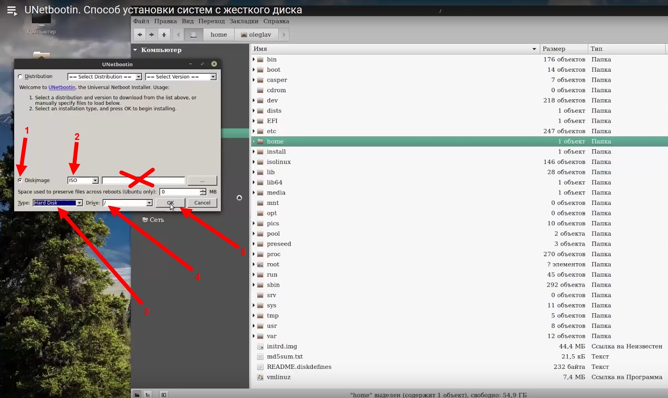Follow the UNetbootin hyperlink
The width and height of the screenshot is (668, 398).
[62, 88]
